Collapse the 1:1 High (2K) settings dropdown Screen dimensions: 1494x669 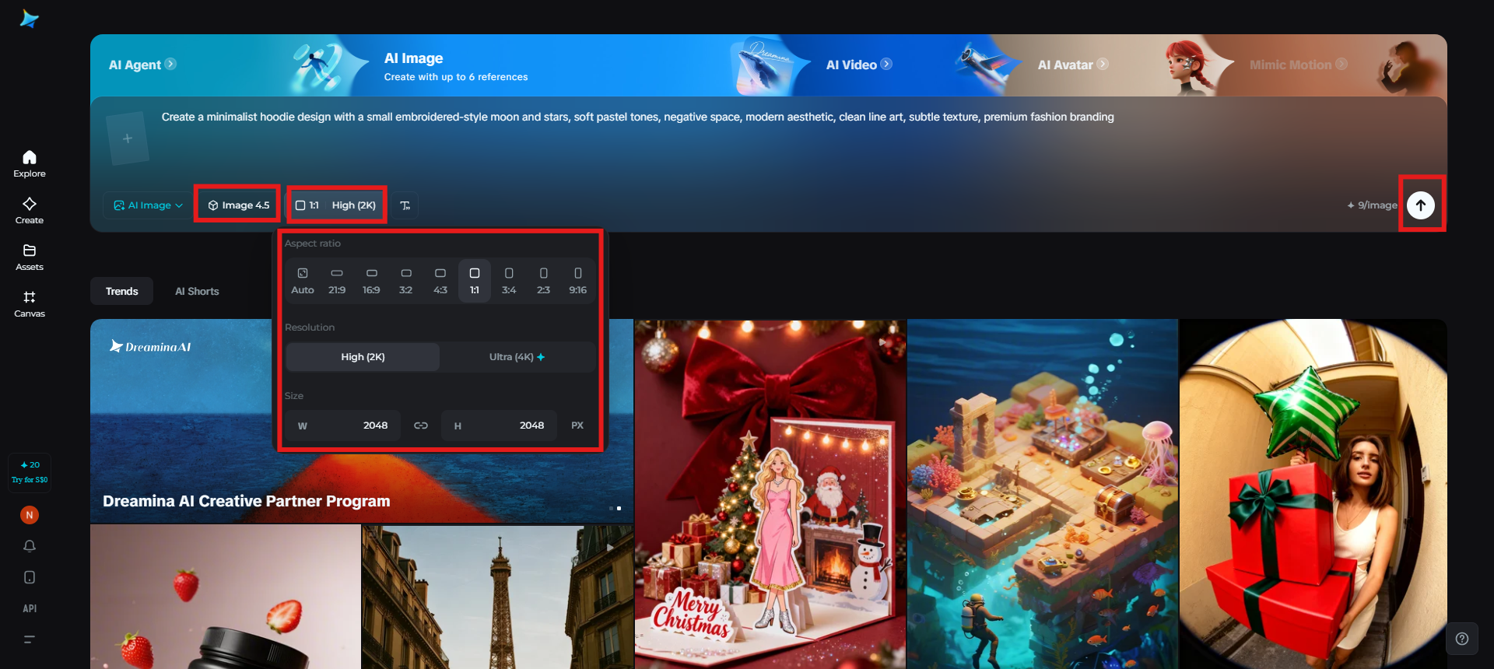click(x=336, y=205)
